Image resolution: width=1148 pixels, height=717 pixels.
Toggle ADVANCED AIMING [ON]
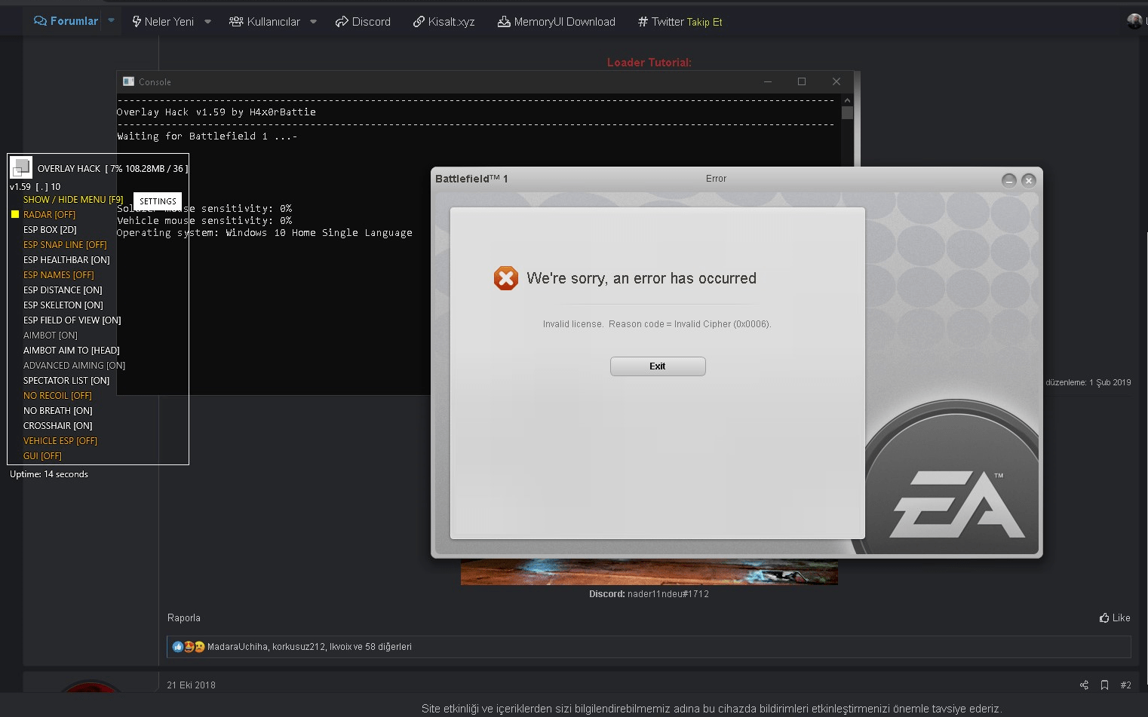75,366
